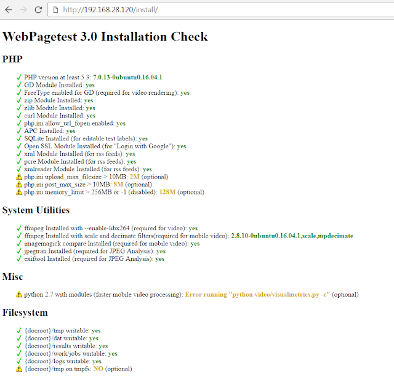
Task: Click the checkmark beside exiftool Installed
Action: click(x=19, y=258)
